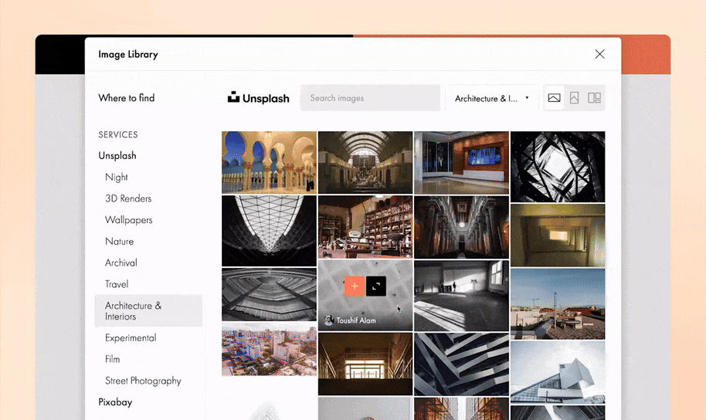The width and height of the screenshot is (706, 420).
Task: Select the Film category
Action: pyautogui.click(x=112, y=359)
